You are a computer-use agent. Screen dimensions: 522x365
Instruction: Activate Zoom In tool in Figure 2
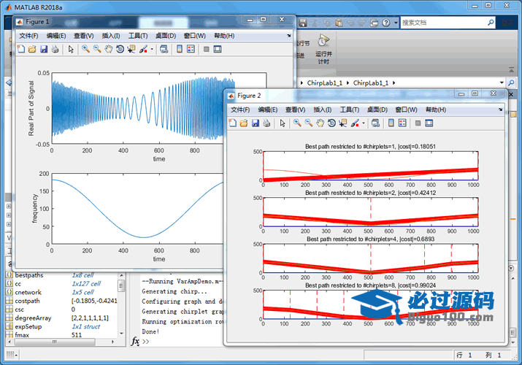(297, 123)
